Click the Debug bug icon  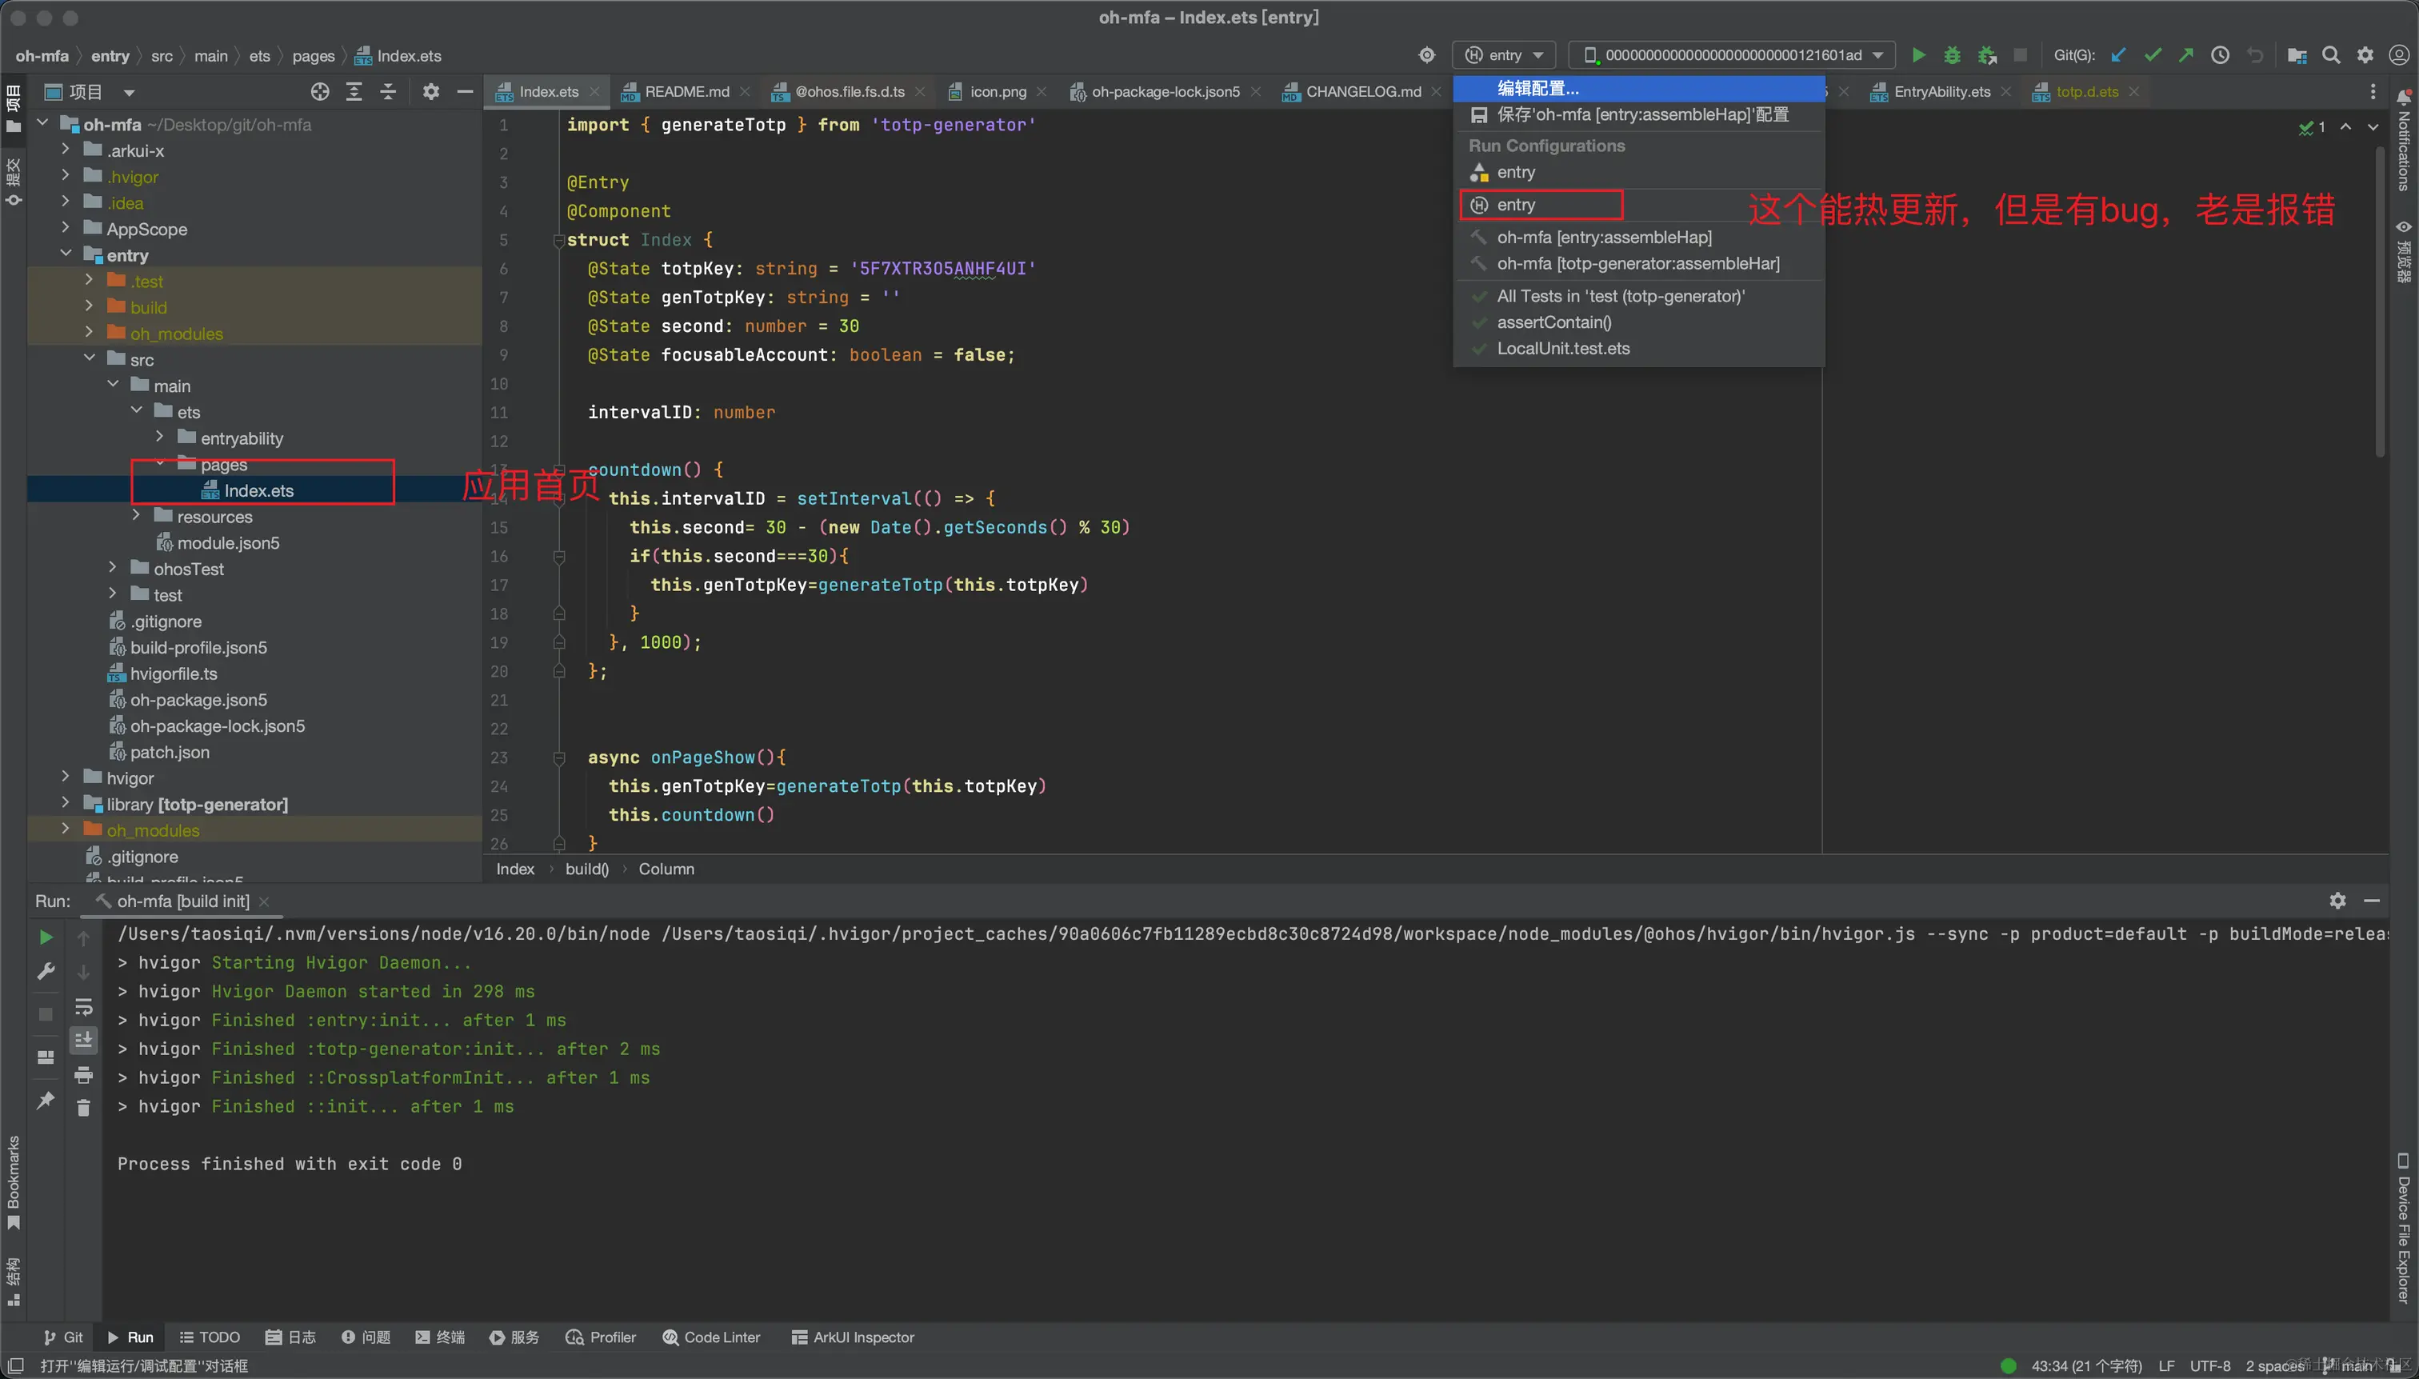(1952, 55)
